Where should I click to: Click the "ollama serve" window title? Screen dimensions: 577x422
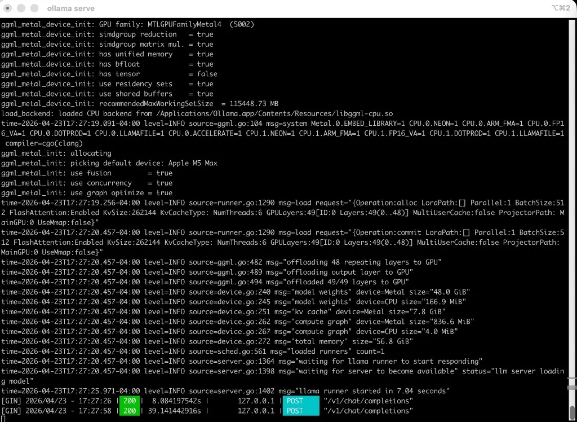(70, 8)
